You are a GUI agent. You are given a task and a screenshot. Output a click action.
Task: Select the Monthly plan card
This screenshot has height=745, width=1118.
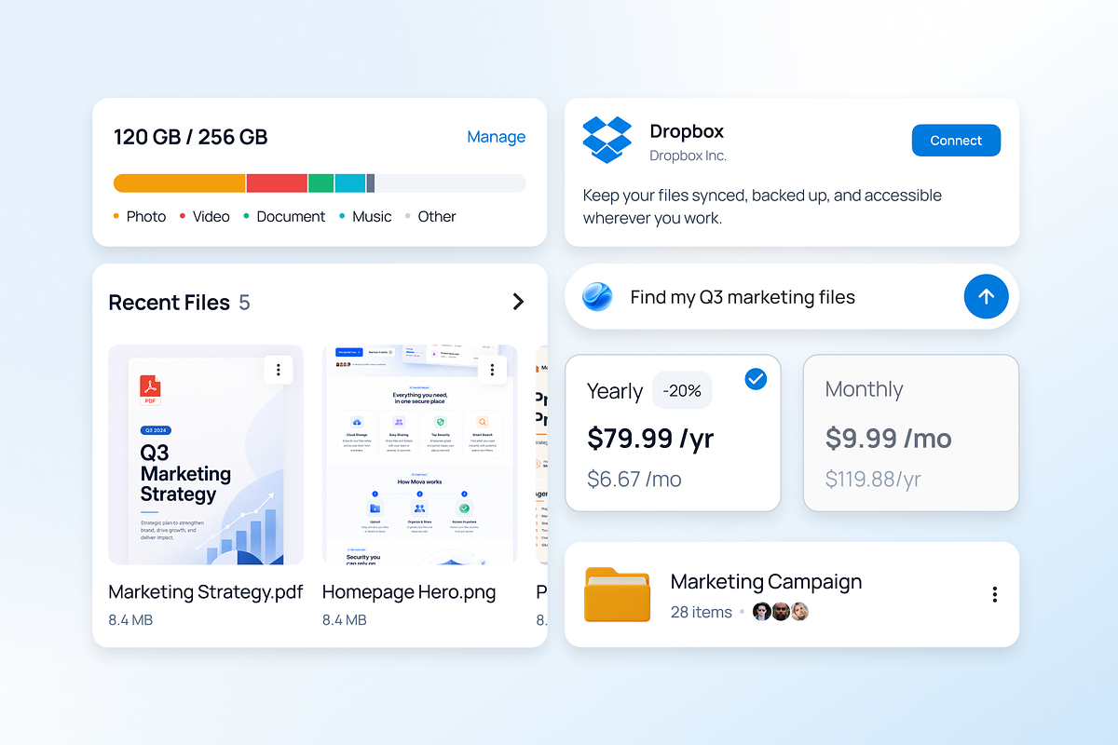click(911, 433)
